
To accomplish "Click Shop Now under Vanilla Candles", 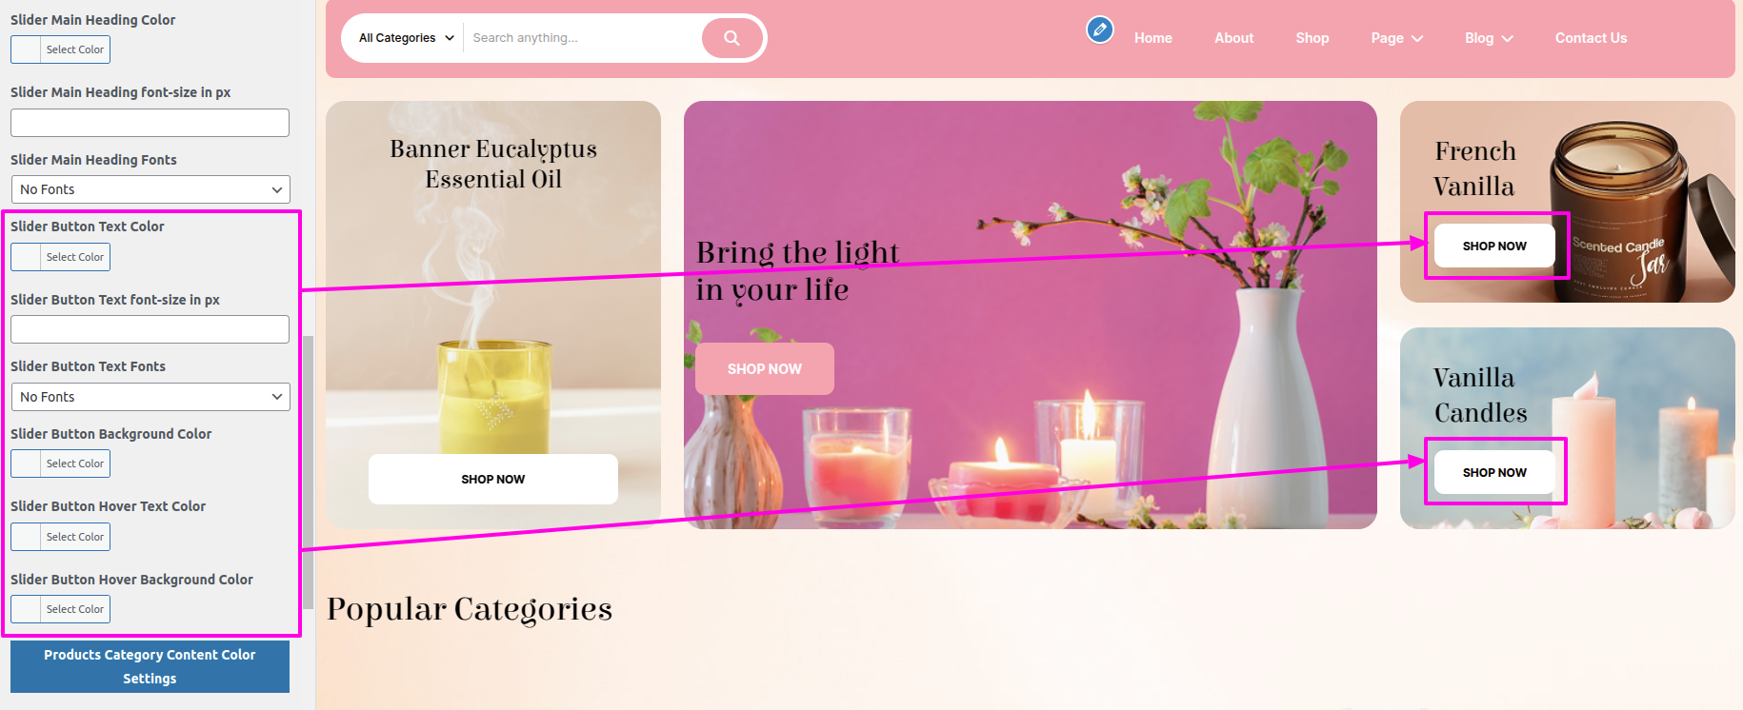I will point(1494,472).
